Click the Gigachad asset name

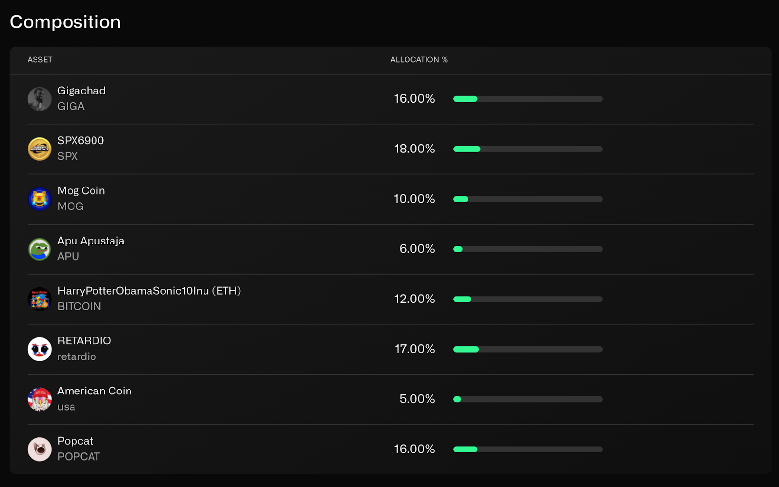coord(81,91)
